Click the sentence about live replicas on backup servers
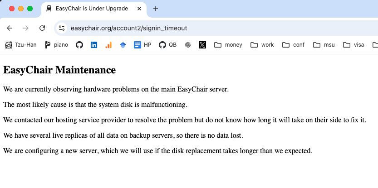 pyautogui.click(x=123, y=135)
